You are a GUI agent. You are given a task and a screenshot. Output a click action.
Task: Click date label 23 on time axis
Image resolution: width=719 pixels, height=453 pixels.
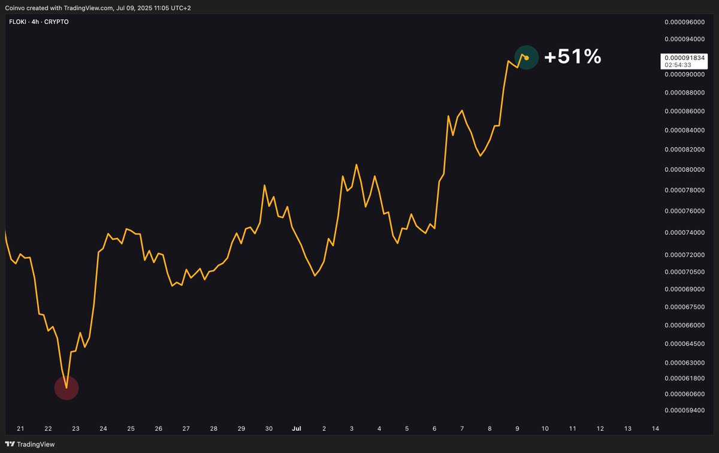click(x=75, y=428)
